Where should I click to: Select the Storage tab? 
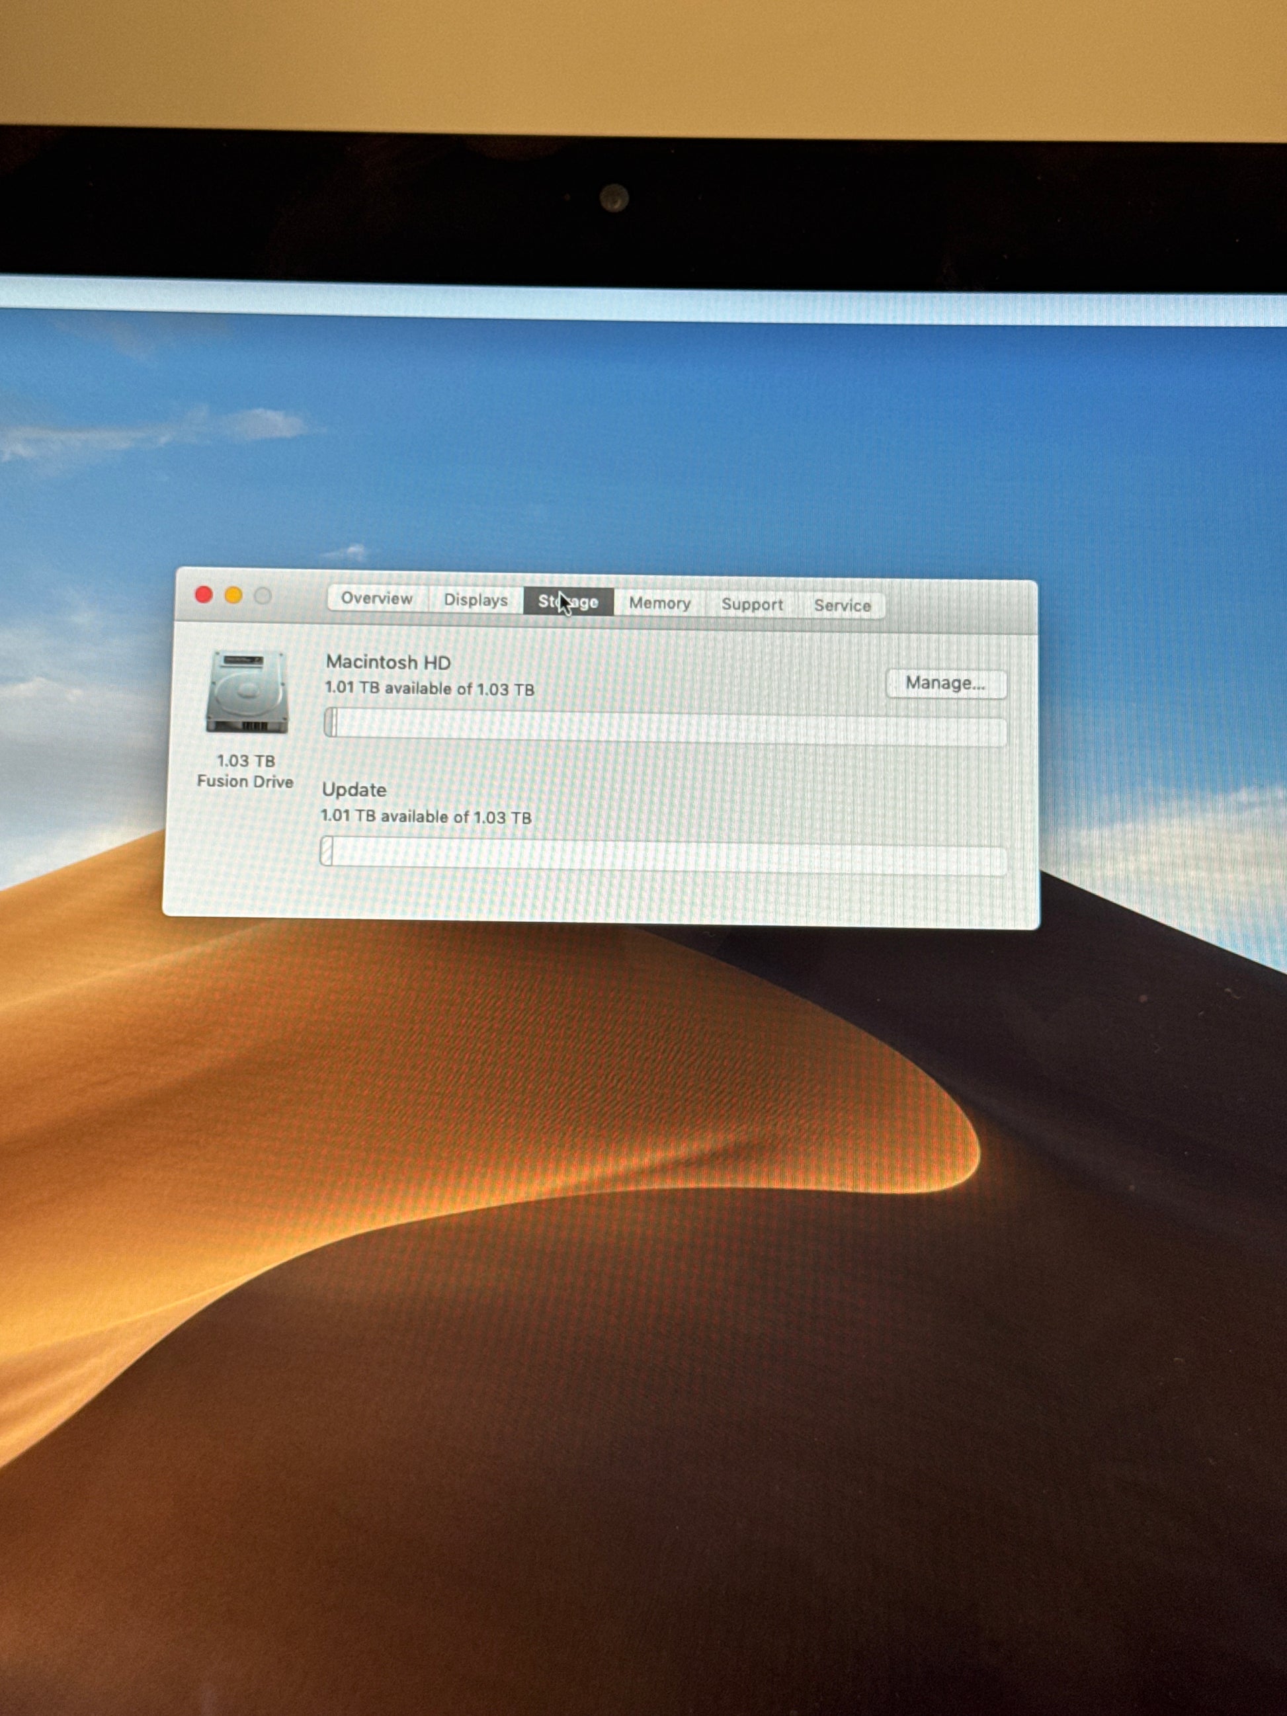569,602
